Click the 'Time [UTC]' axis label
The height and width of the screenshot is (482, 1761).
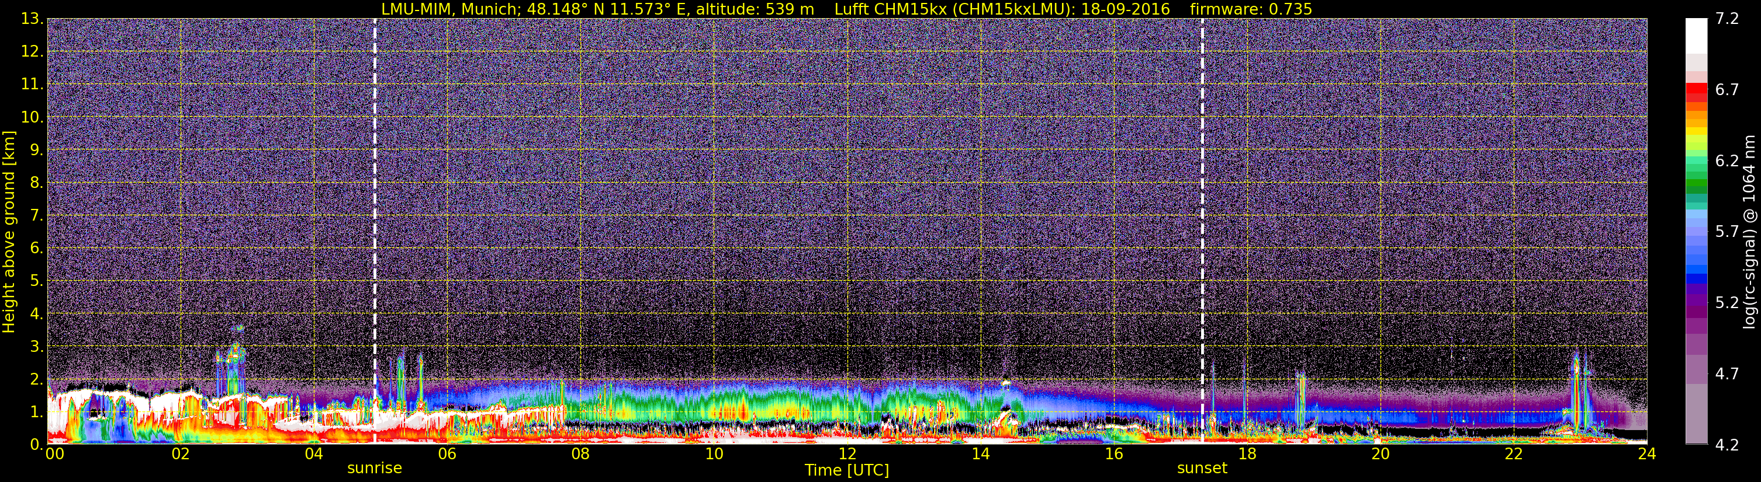coord(847,470)
